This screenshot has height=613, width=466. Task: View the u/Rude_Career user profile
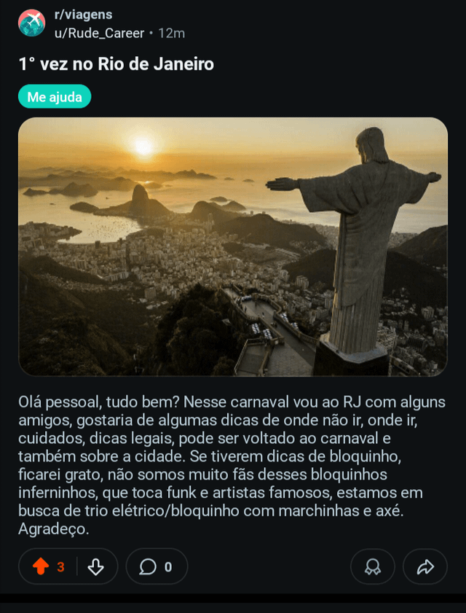99,34
